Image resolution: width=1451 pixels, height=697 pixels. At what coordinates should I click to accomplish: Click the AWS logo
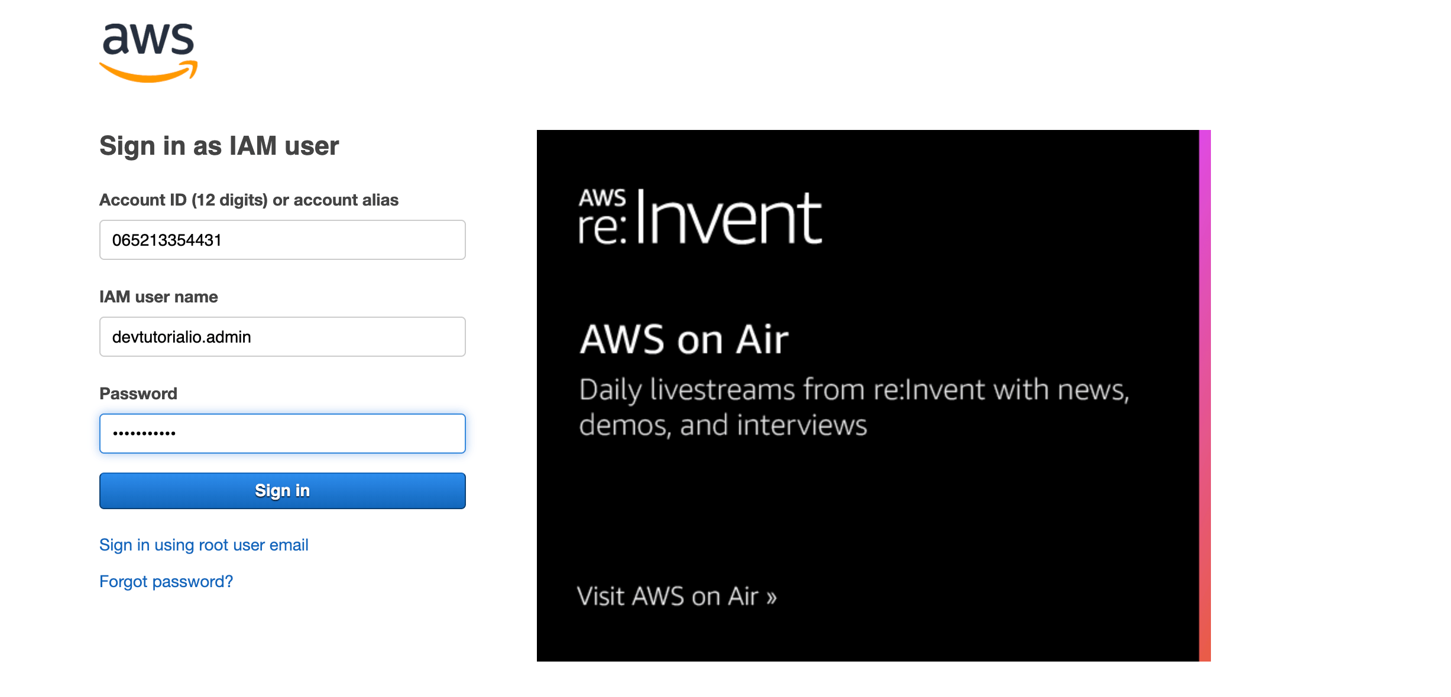[x=149, y=50]
